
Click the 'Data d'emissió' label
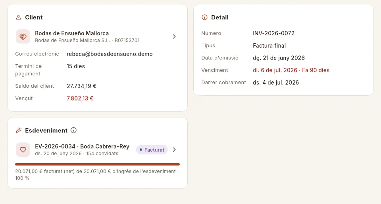click(219, 58)
